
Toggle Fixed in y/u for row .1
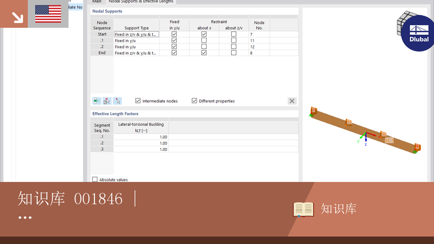point(174,40)
